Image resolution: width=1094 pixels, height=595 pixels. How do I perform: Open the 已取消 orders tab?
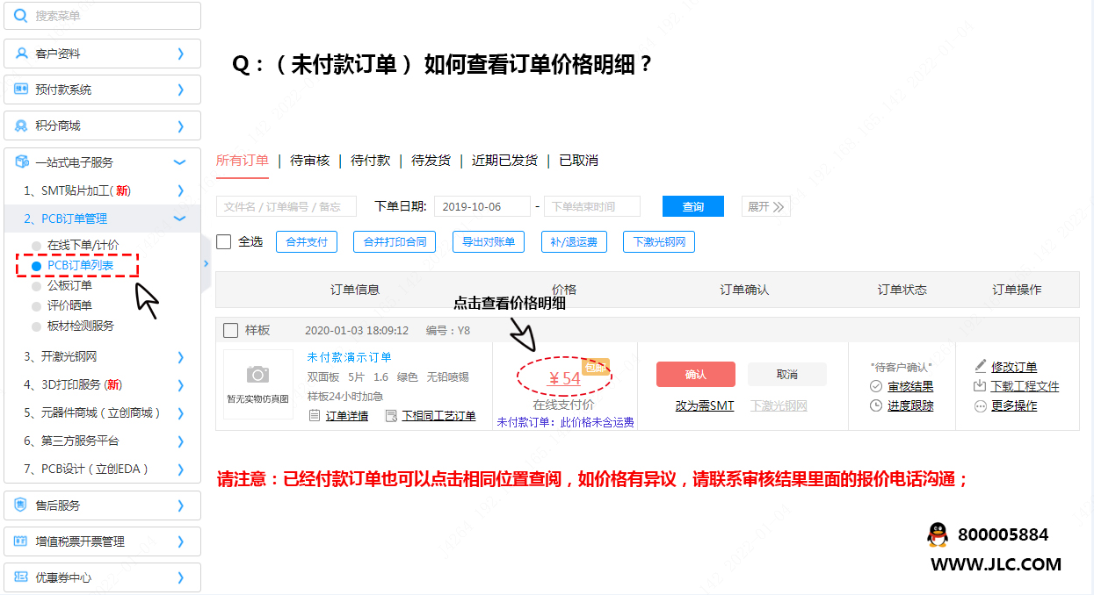(x=578, y=161)
